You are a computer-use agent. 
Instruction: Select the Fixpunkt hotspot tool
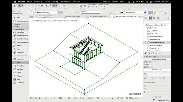[21, 76]
